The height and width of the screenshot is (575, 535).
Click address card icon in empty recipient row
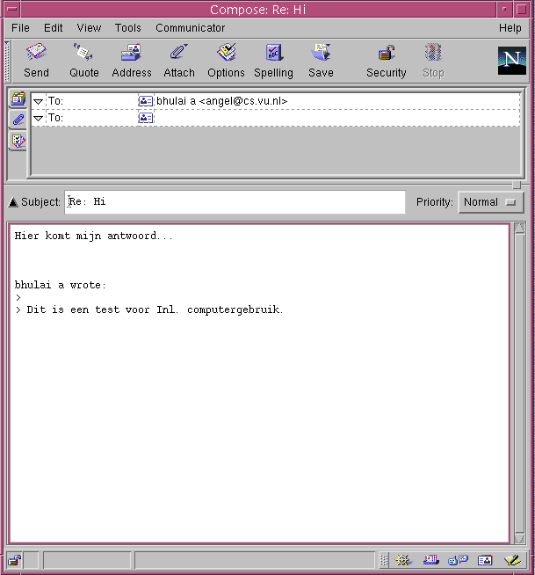pyautogui.click(x=146, y=118)
